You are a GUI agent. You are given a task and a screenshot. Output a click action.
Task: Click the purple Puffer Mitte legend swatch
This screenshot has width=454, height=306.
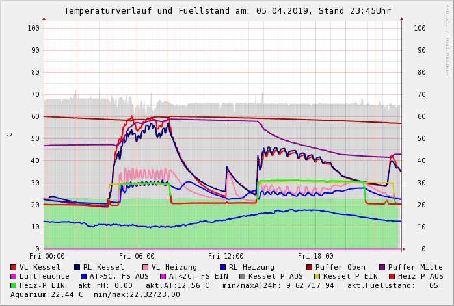coord(382,267)
